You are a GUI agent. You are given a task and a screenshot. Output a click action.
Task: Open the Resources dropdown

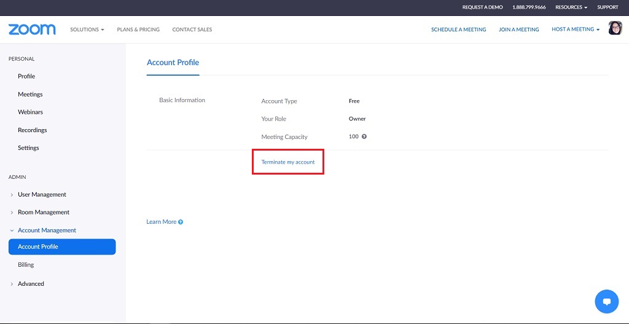tap(571, 7)
